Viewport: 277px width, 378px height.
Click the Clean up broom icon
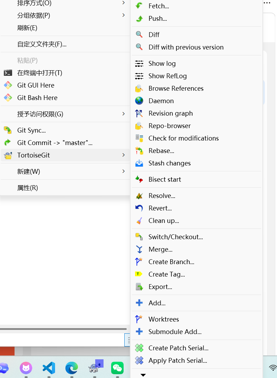tap(139, 220)
